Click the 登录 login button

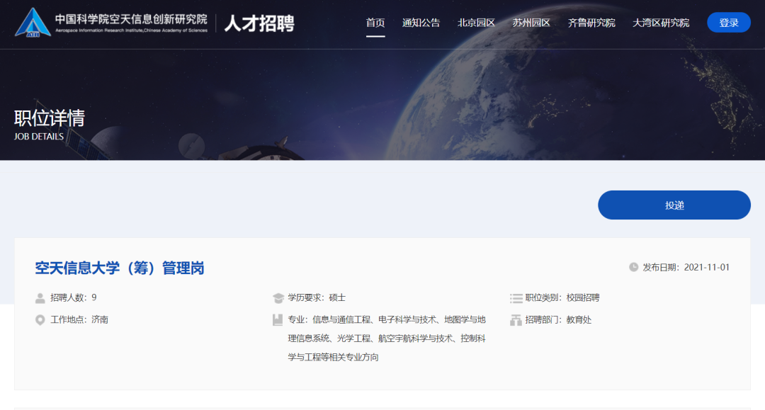coord(728,23)
